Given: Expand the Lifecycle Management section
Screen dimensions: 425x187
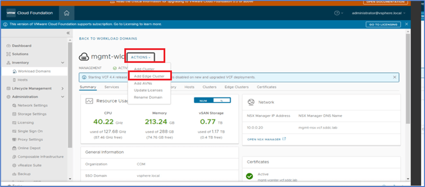Looking at the screenshot, I should point(62,88).
